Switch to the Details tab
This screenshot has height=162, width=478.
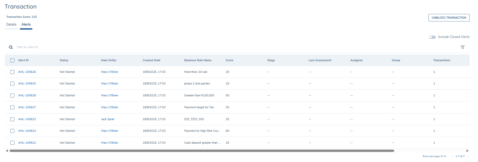point(11,25)
